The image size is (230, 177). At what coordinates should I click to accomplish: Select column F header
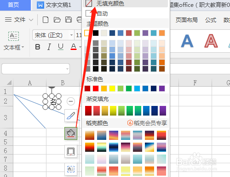point(195,83)
